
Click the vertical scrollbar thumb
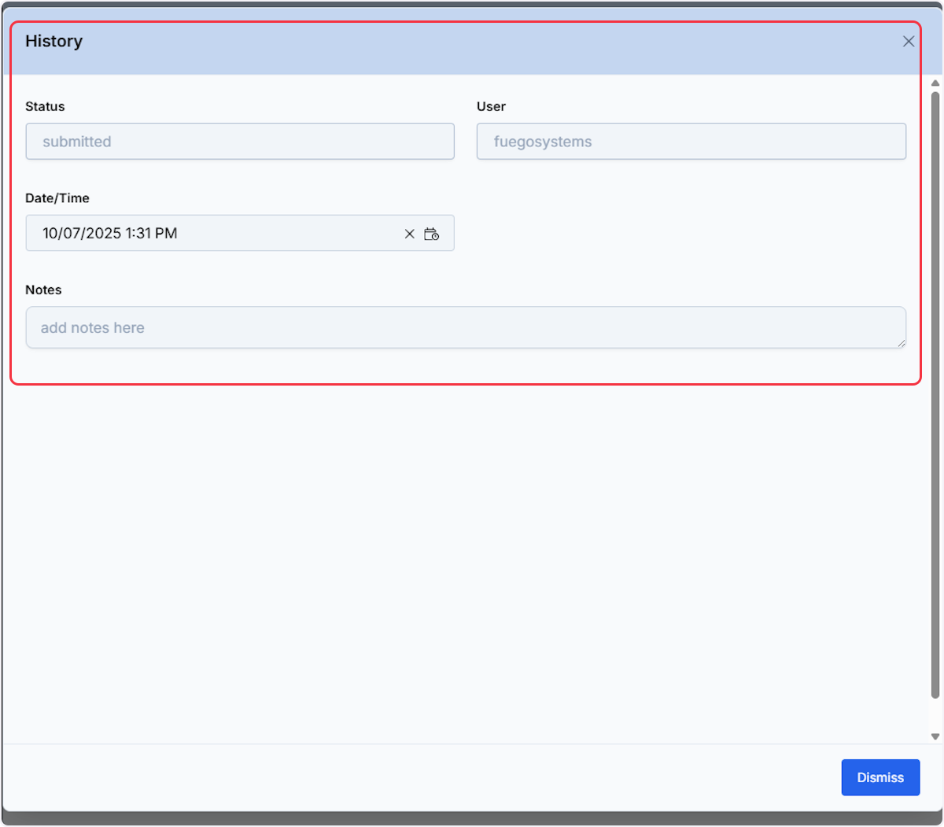coord(935,395)
